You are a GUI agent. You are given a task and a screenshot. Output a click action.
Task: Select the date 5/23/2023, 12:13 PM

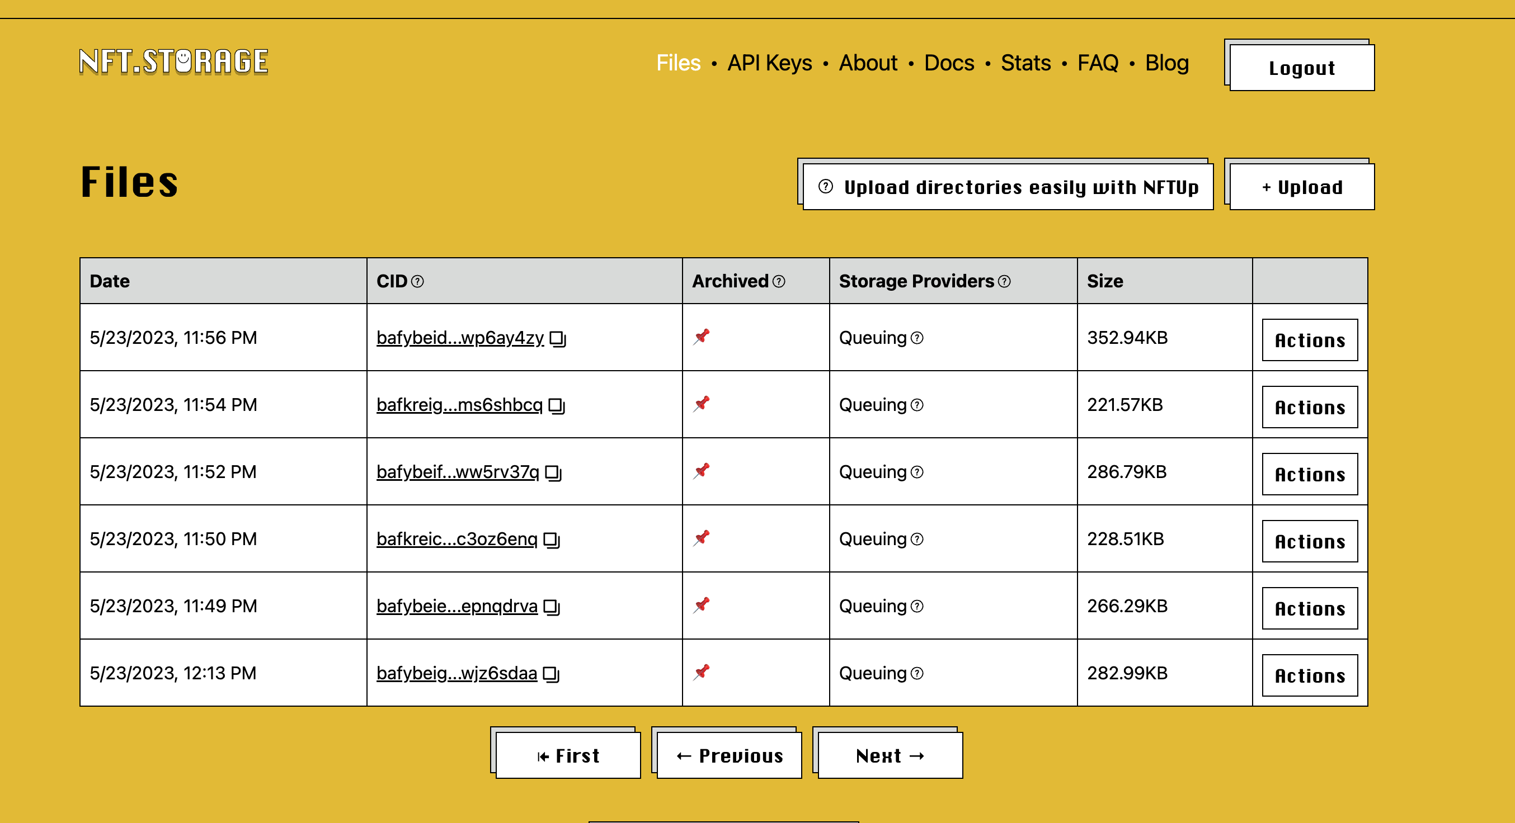point(173,673)
